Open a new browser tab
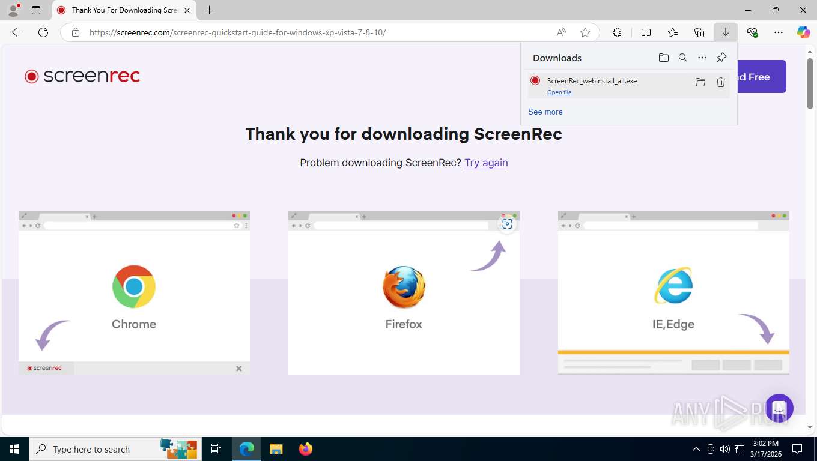This screenshot has width=817, height=461. coord(209,10)
